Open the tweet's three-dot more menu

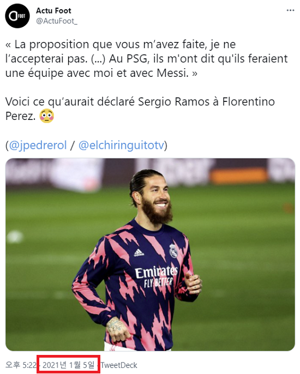click(290, 10)
